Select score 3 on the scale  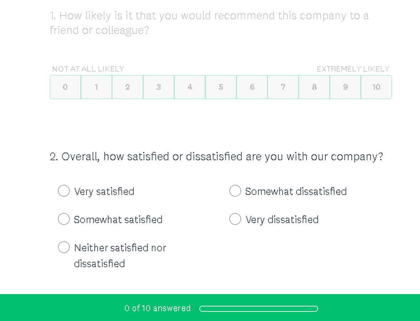click(159, 87)
